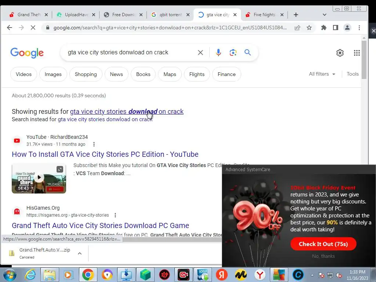Start a voice search with the microphone

pos(218,53)
